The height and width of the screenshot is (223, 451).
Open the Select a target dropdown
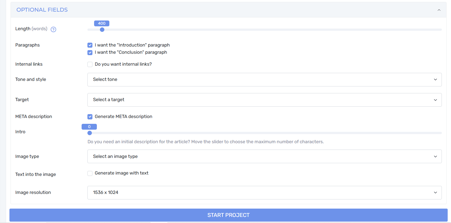pyautogui.click(x=264, y=100)
